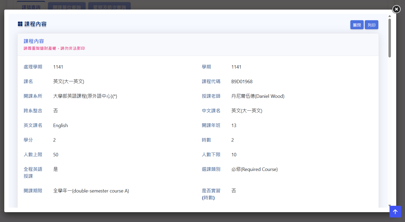Click the pink intellectual property notice text
The image size is (405, 222).
click(x=54, y=48)
